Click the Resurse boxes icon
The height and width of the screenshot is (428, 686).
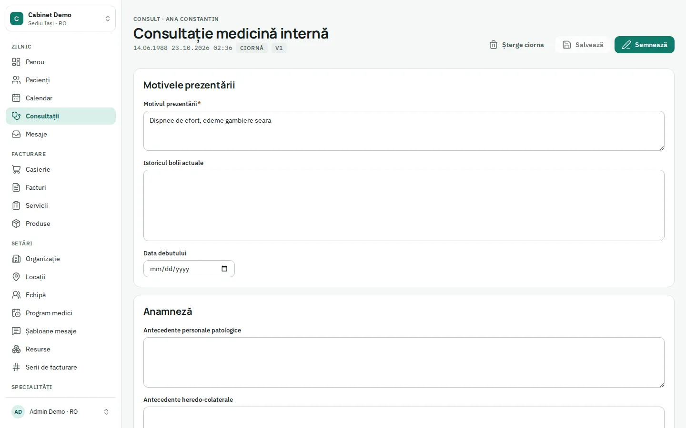(16, 349)
